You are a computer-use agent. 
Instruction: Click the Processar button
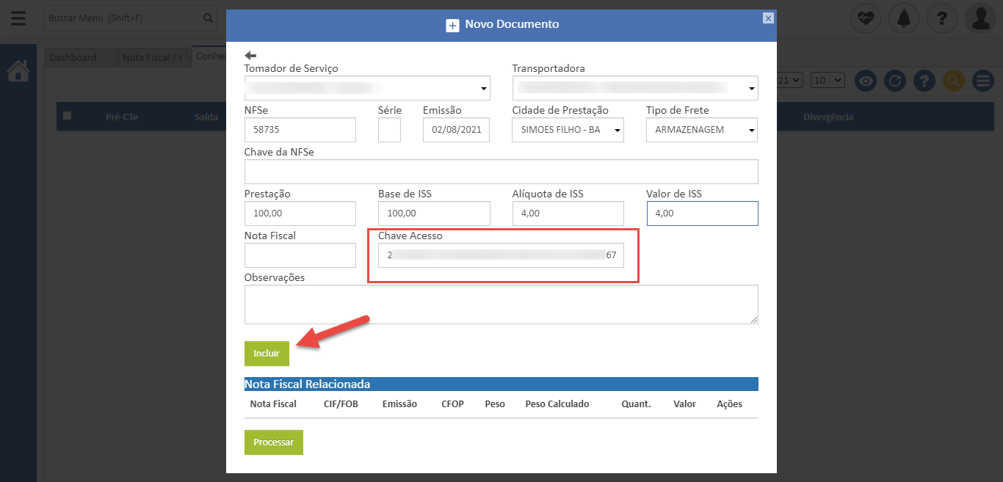pos(273,442)
